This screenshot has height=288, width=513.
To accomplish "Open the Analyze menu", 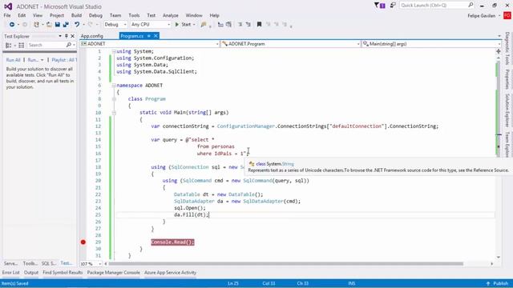I will pyautogui.click(x=171, y=15).
